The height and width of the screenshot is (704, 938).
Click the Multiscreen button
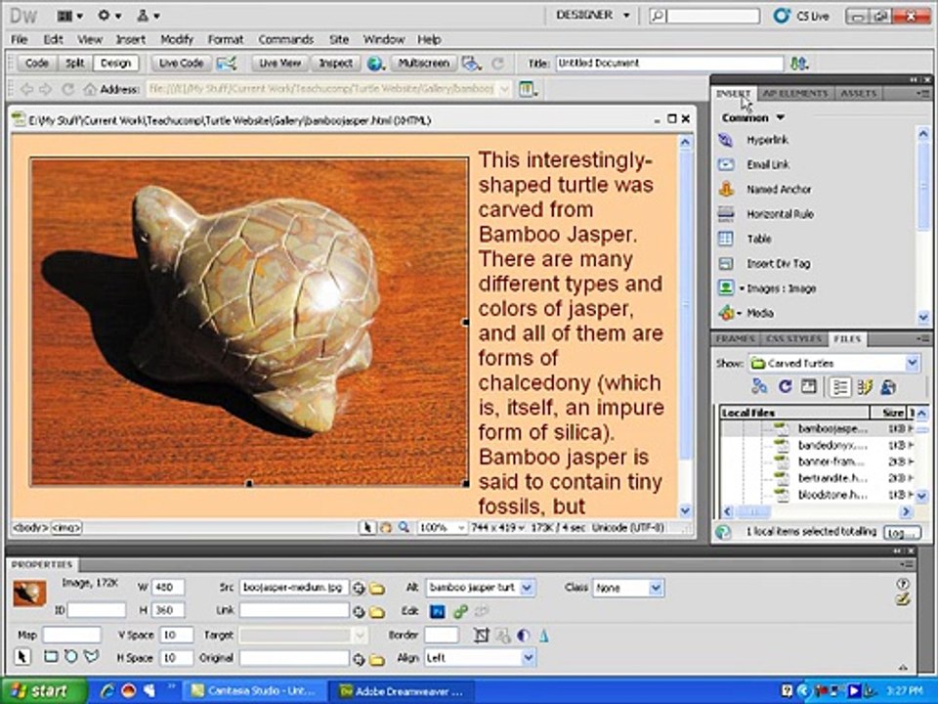point(423,64)
